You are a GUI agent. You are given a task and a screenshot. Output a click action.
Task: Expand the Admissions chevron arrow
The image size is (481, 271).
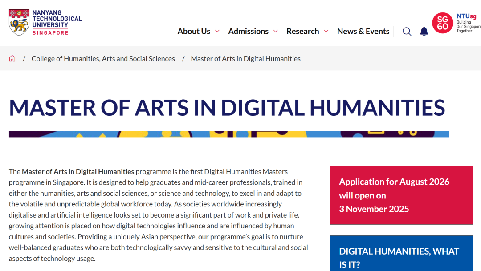click(x=276, y=31)
